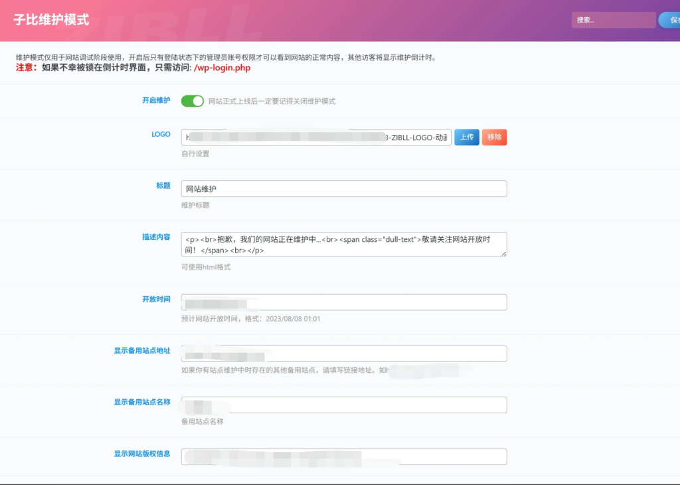Click the 描述内容 field label
This screenshot has height=485, width=680.
click(156, 237)
